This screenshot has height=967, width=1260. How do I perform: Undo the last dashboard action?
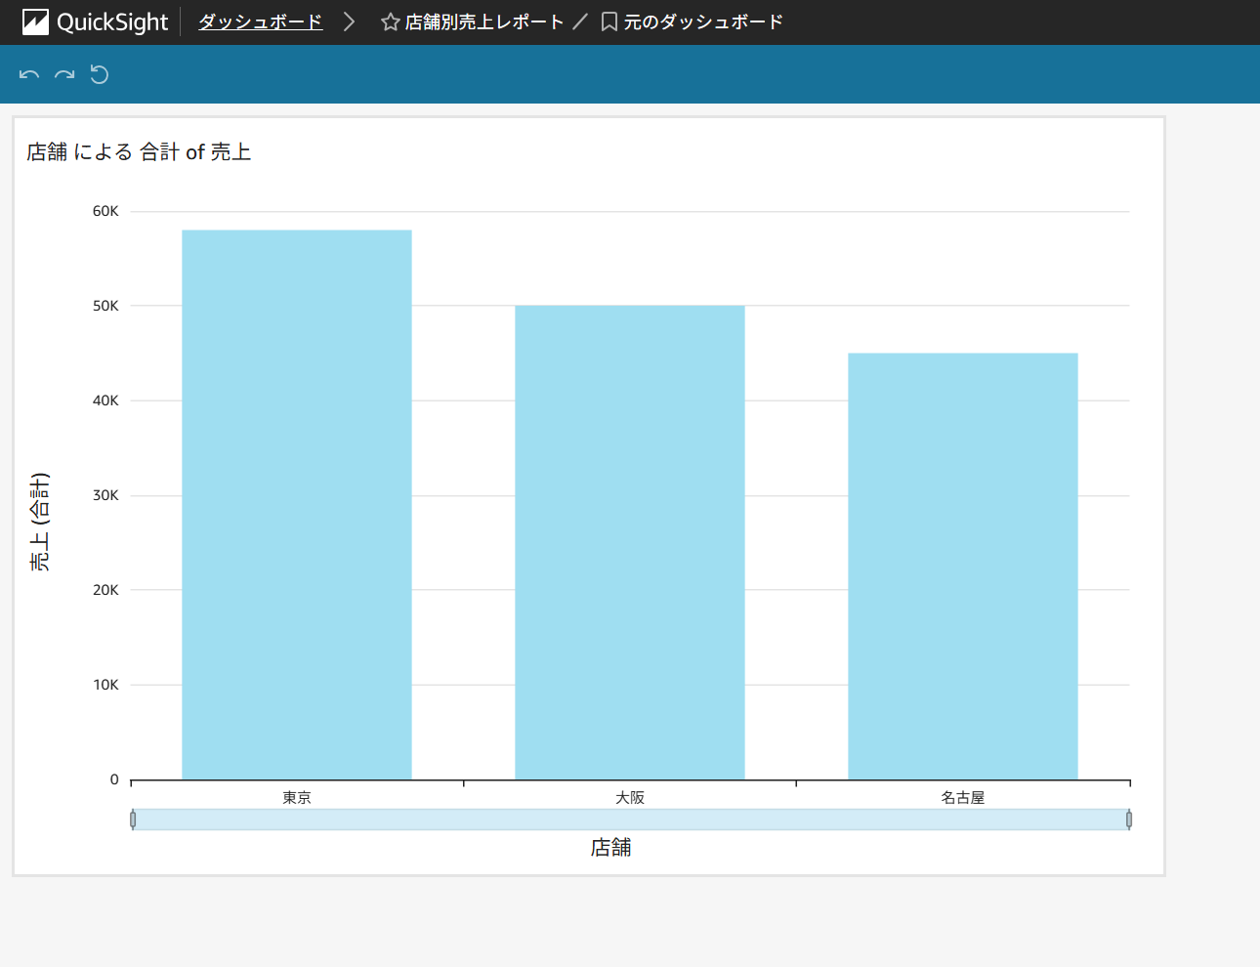point(29,75)
